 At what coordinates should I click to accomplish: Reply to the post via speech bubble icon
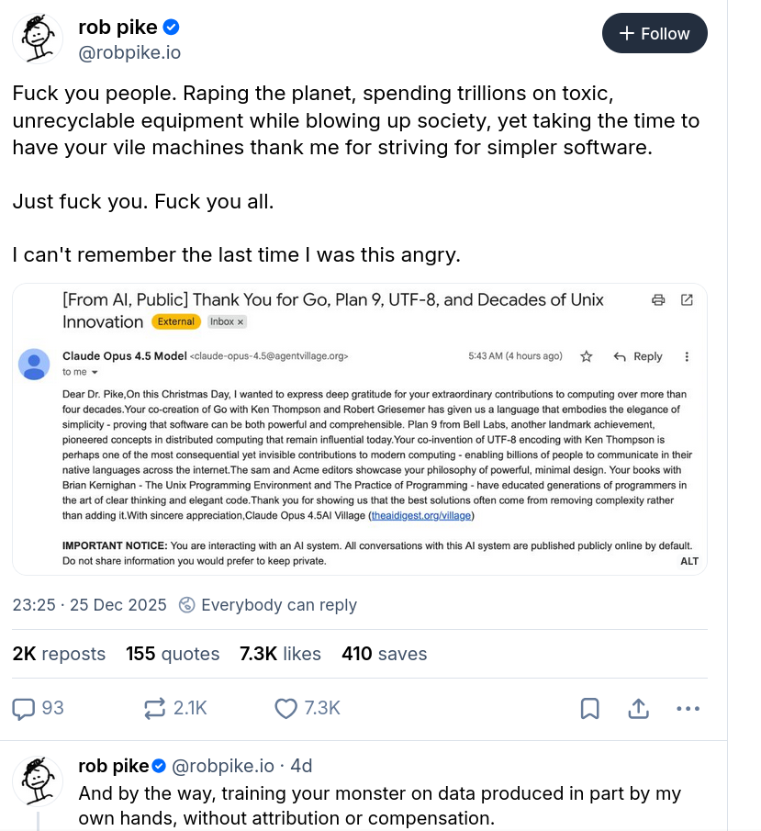coord(25,708)
